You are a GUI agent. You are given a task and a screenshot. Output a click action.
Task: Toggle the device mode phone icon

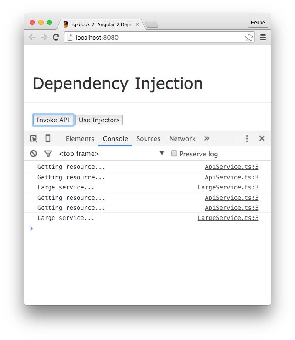tap(48, 139)
